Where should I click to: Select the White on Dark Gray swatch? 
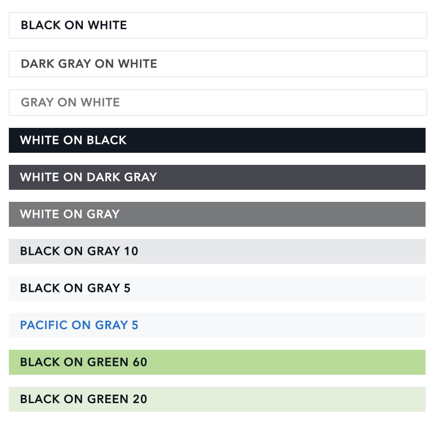point(217,177)
